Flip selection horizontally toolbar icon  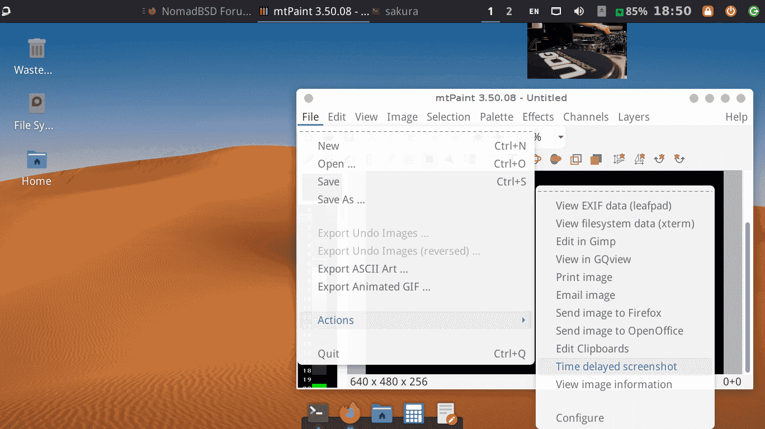639,159
